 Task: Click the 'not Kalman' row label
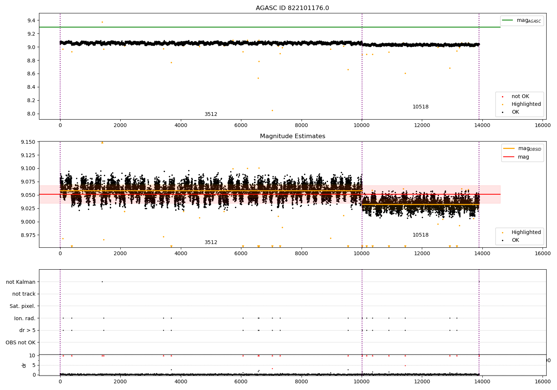(x=21, y=282)
